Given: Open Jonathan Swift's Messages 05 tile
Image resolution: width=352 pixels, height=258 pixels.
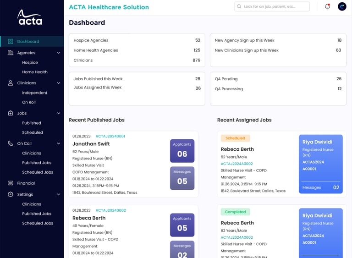Looking at the screenshot, I should (x=182, y=178).
